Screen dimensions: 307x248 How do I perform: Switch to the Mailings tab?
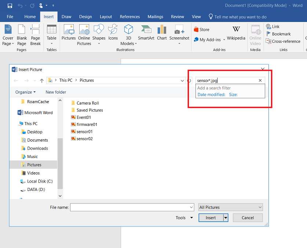tap(155, 17)
